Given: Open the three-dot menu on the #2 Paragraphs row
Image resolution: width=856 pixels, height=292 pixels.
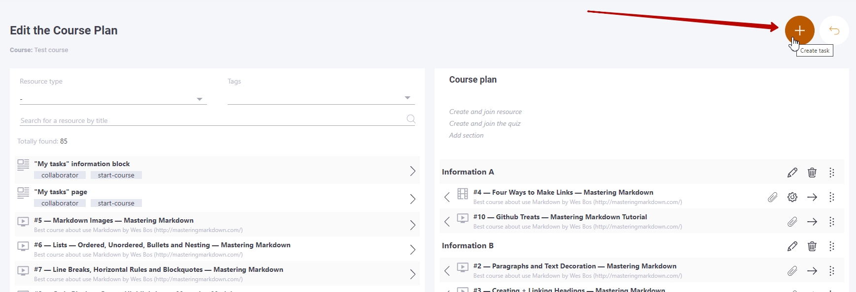Looking at the screenshot, I should (831, 271).
